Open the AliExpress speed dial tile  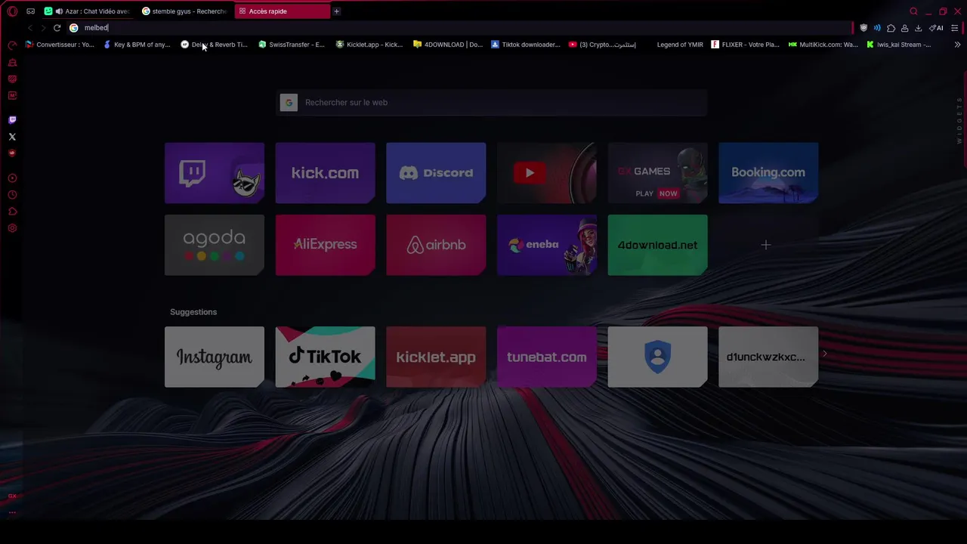[325, 245]
